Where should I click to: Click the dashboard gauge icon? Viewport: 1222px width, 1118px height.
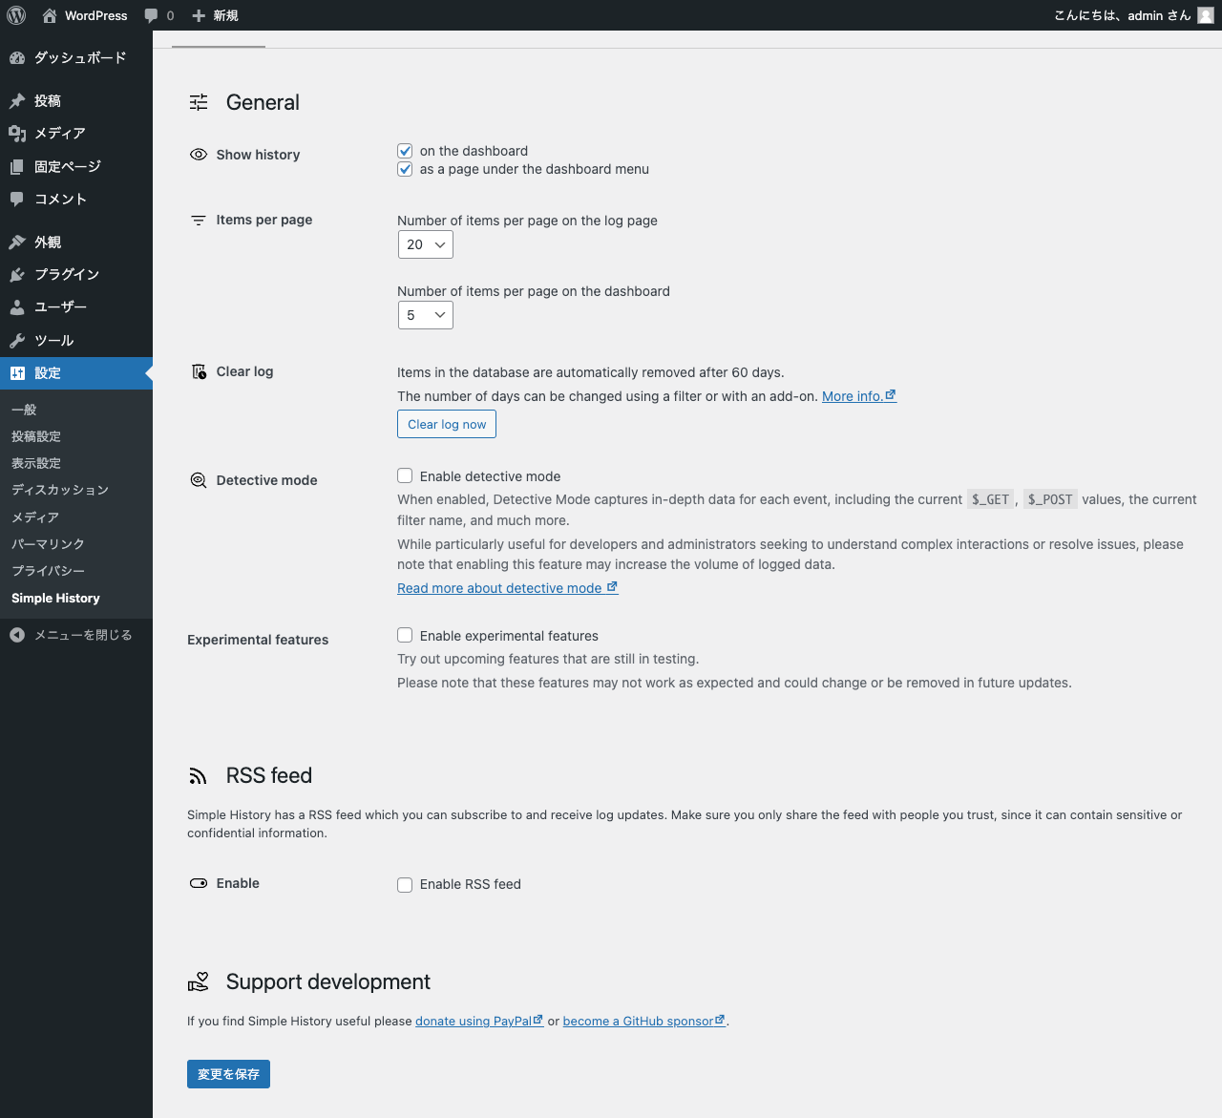[x=17, y=58]
